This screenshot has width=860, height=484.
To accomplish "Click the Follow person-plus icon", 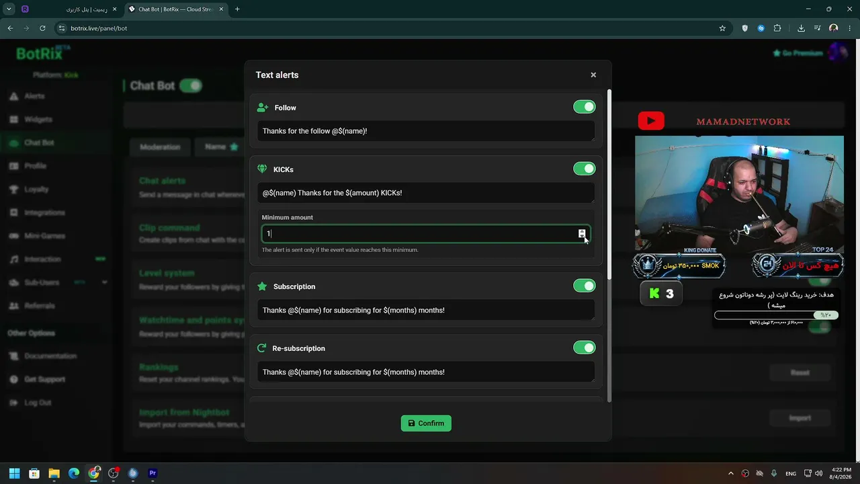I will pyautogui.click(x=263, y=108).
